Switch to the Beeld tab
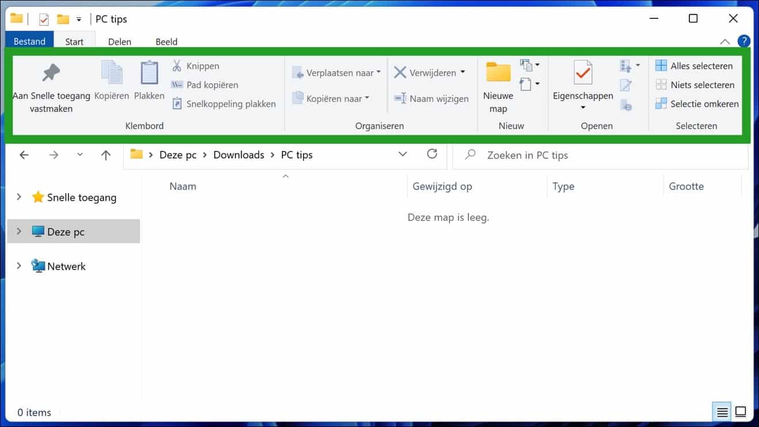The width and height of the screenshot is (759, 427). pos(166,41)
